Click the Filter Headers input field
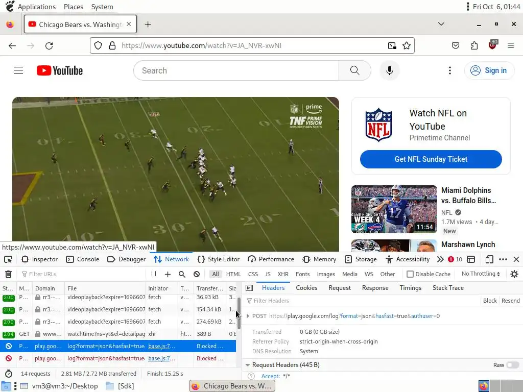523x392 pixels. tap(362, 301)
